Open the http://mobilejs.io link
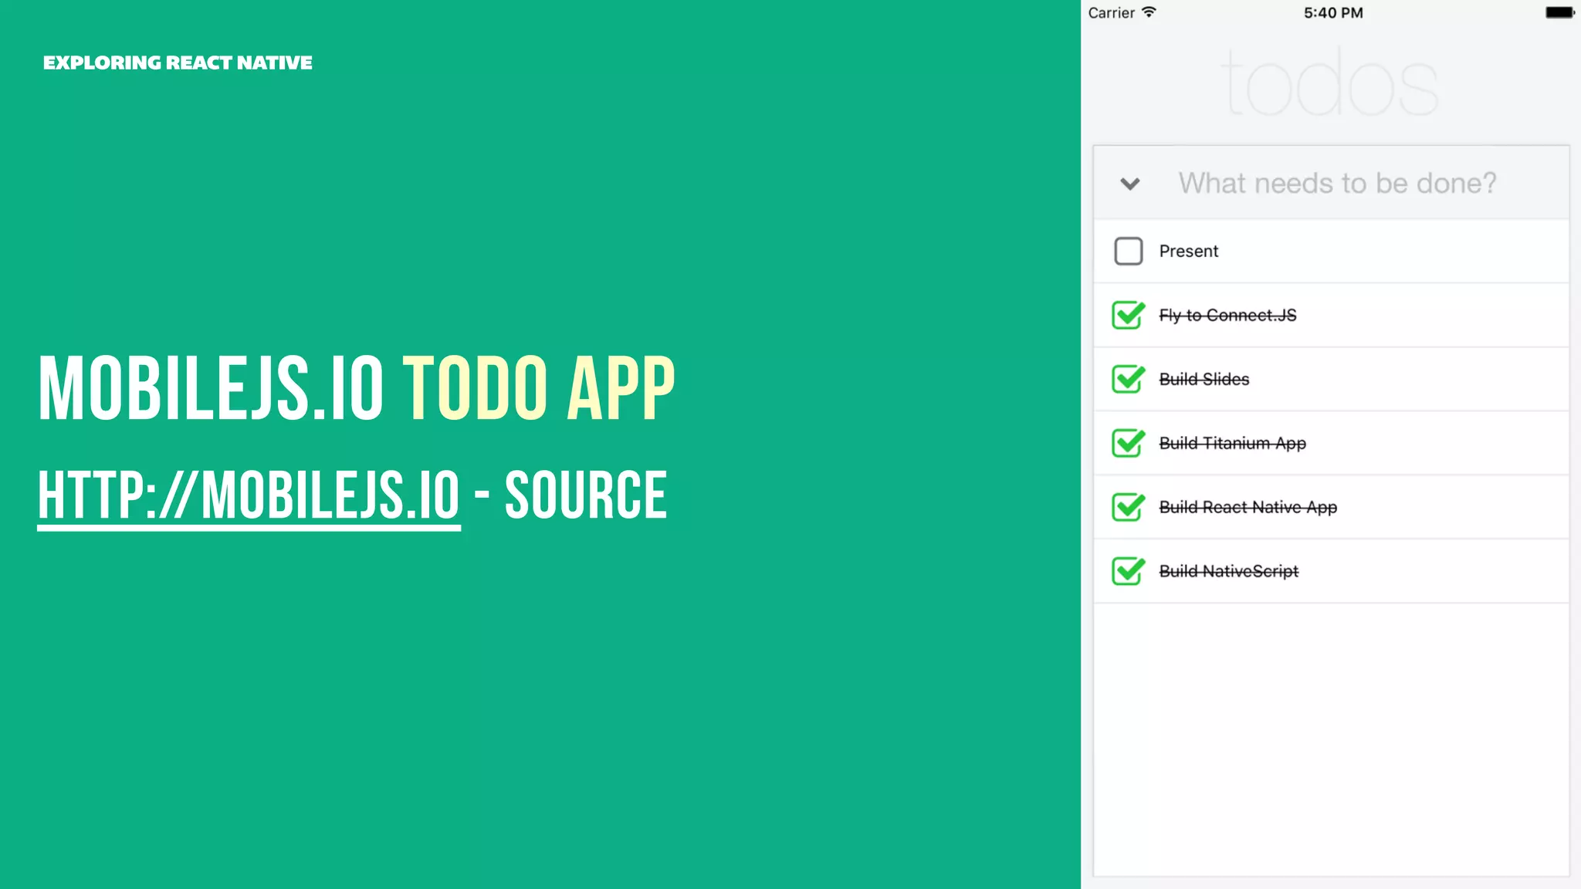The image size is (1581, 889). click(x=249, y=495)
